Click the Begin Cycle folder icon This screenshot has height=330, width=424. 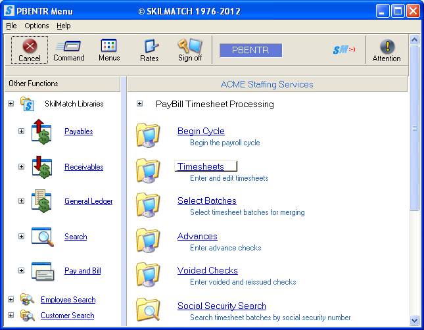[x=148, y=135]
